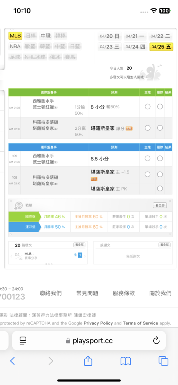Switch to 中職 league tab
Viewport: 178px width, 385px height.
click(45, 36)
